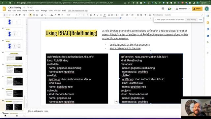Switch to grid view at bottom left
This screenshot has height=119, width=211.
pyautogui.click(x=17, y=116)
